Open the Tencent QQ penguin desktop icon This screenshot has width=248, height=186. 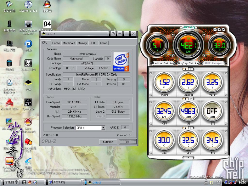(x=47, y=6)
